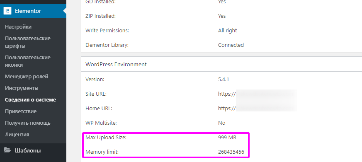The height and width of the screenshot is (162, 362).
Task: Go to Пользовательские шрифты
Action: 28,42
